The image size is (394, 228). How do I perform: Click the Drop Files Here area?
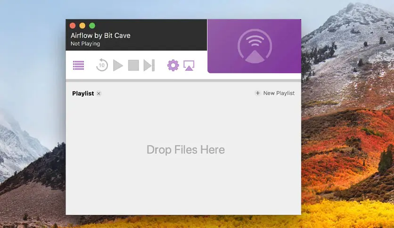point(185,150)
